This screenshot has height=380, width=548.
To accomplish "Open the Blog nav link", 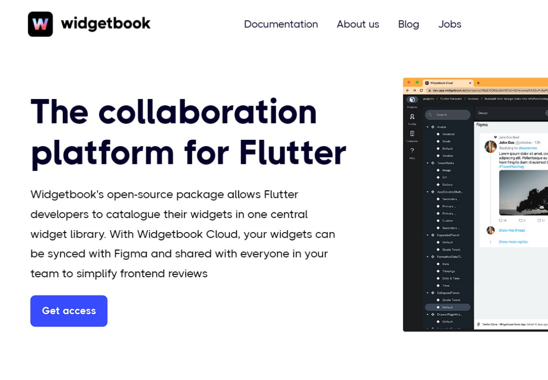I will pos(408,24).
